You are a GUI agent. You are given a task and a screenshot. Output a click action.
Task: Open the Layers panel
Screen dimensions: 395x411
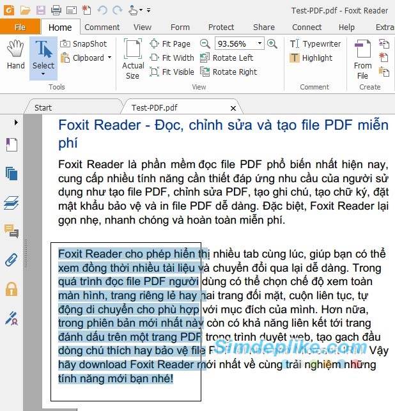pos(12,203)
